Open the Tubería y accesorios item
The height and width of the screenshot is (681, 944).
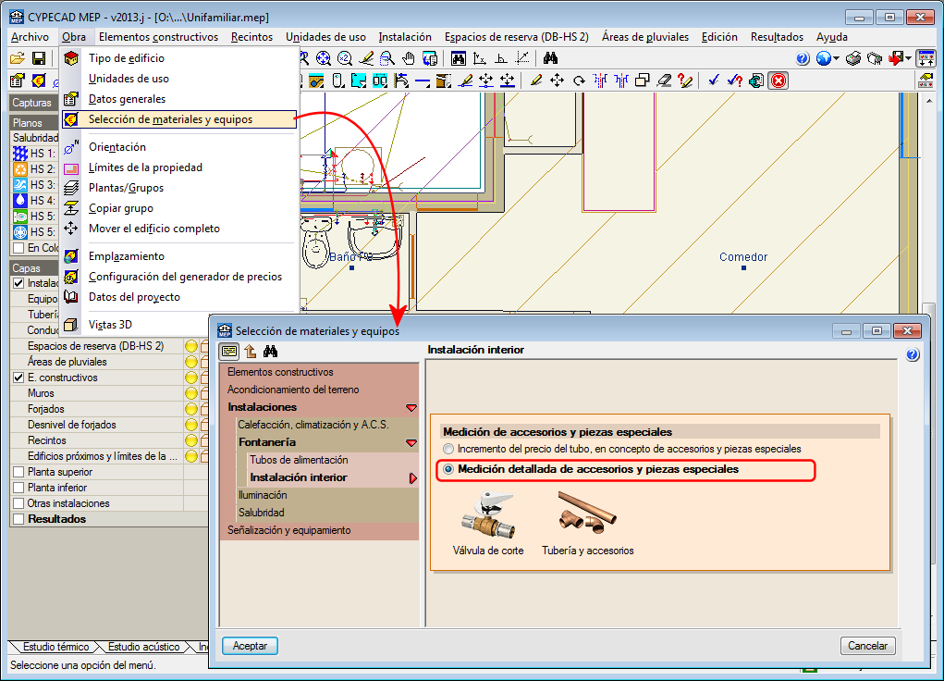pos(588,523)
